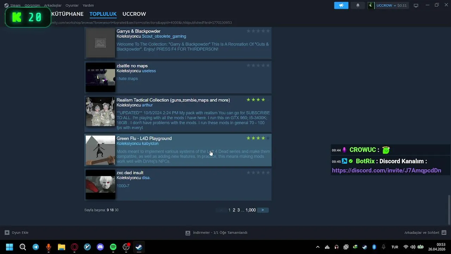The image size is (451, 254).
Task: Open İndirmeler downloads status
Action: tap(220, 233)
